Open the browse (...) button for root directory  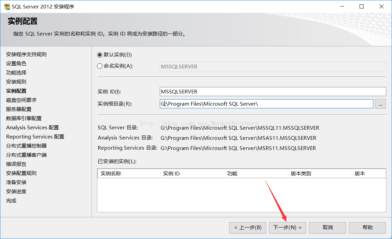(380, 104)
